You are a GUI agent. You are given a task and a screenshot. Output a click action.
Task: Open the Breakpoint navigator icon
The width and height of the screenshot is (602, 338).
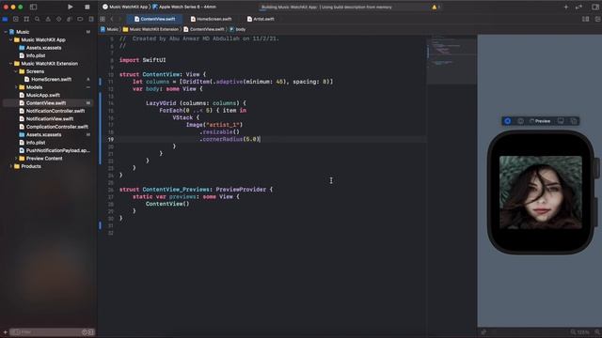pos(80,19)
